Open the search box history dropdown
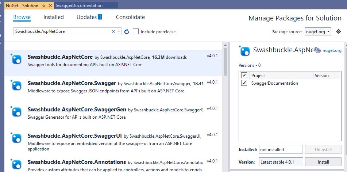The image size is (347, 172). tap(119, 31)
